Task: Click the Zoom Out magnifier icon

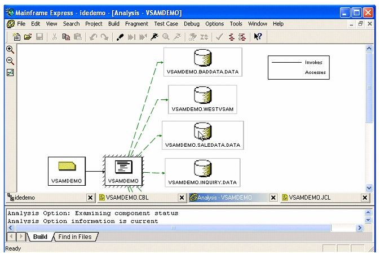Action: (10, 60)
